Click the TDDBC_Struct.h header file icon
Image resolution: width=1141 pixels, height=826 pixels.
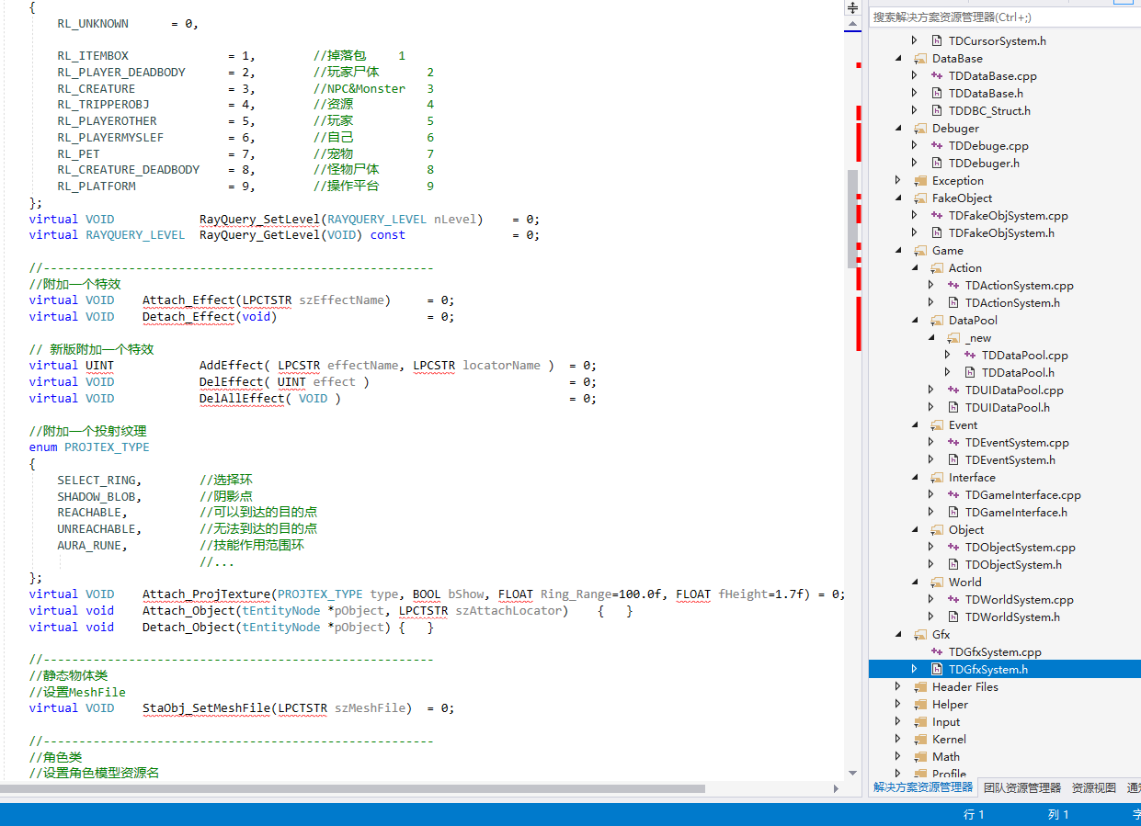[x=937, y=111]
